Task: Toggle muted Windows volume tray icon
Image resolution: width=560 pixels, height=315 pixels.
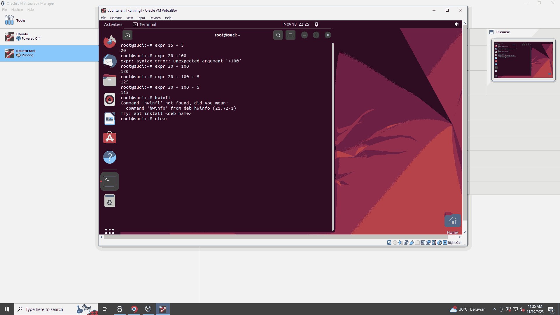Action: pos(522,309)
